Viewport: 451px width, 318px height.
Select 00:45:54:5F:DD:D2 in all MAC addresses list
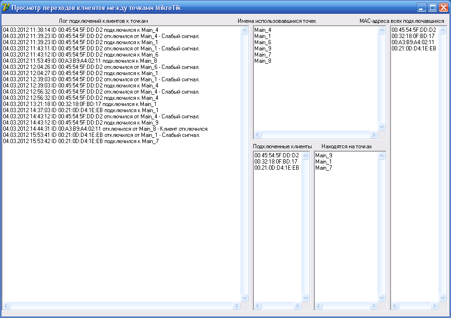[x=413, y=30]
